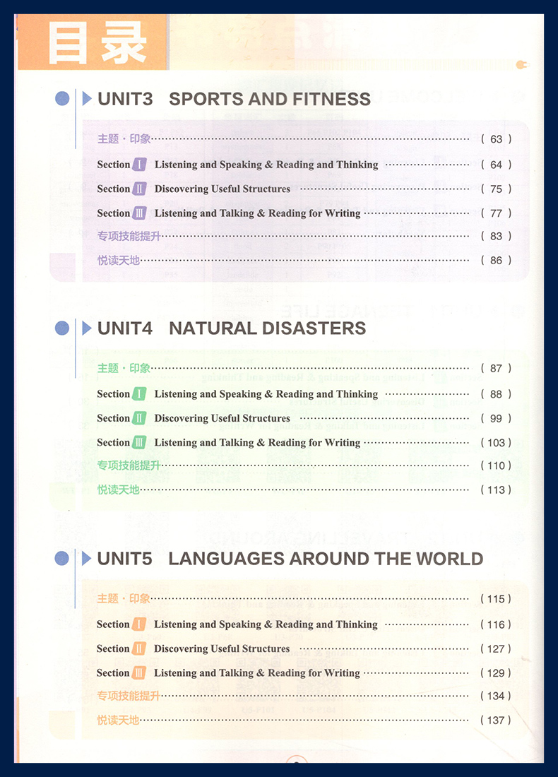This screenshot has width=558, height=777.
Task: Click the orange Section III badge under Unit 5
Action: coord(138,673)
